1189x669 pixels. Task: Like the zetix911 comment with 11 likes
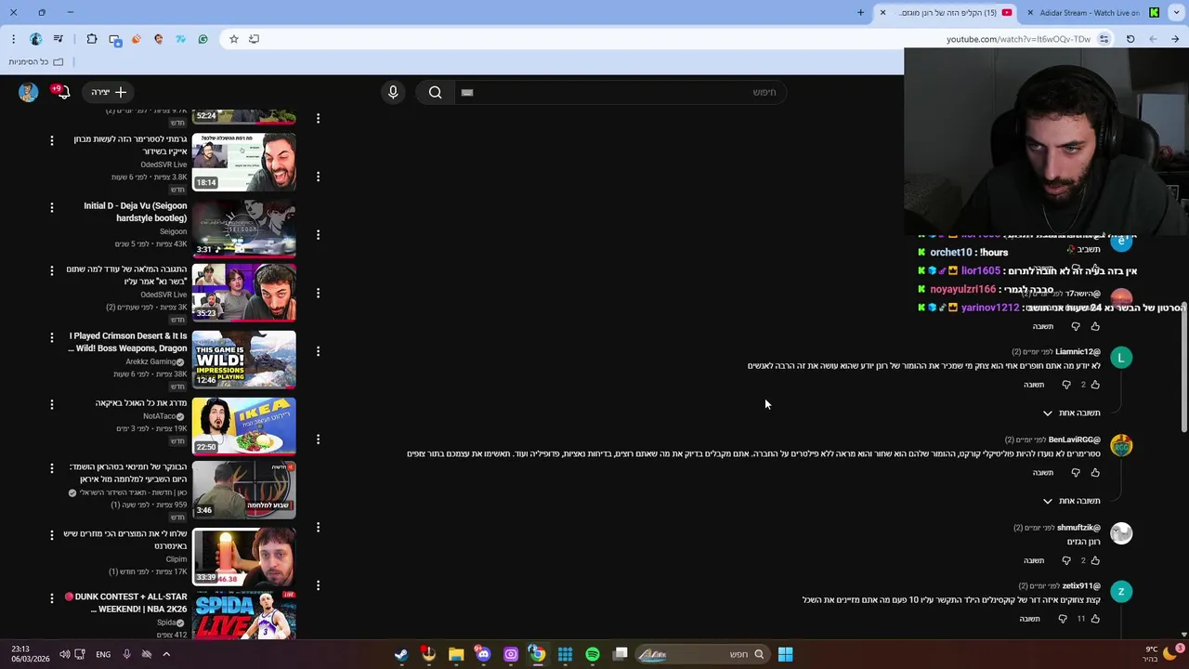click(x=1095, y=619)
